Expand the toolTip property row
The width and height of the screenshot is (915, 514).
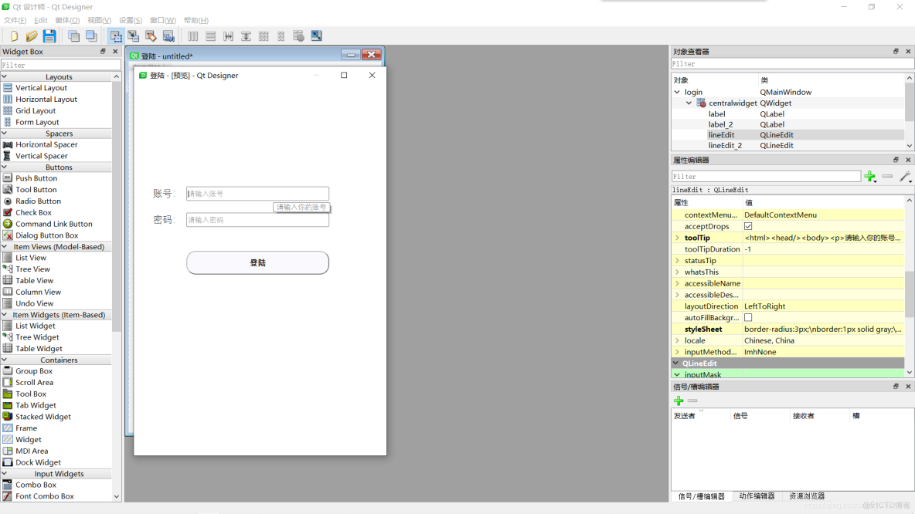click(678, 238)
